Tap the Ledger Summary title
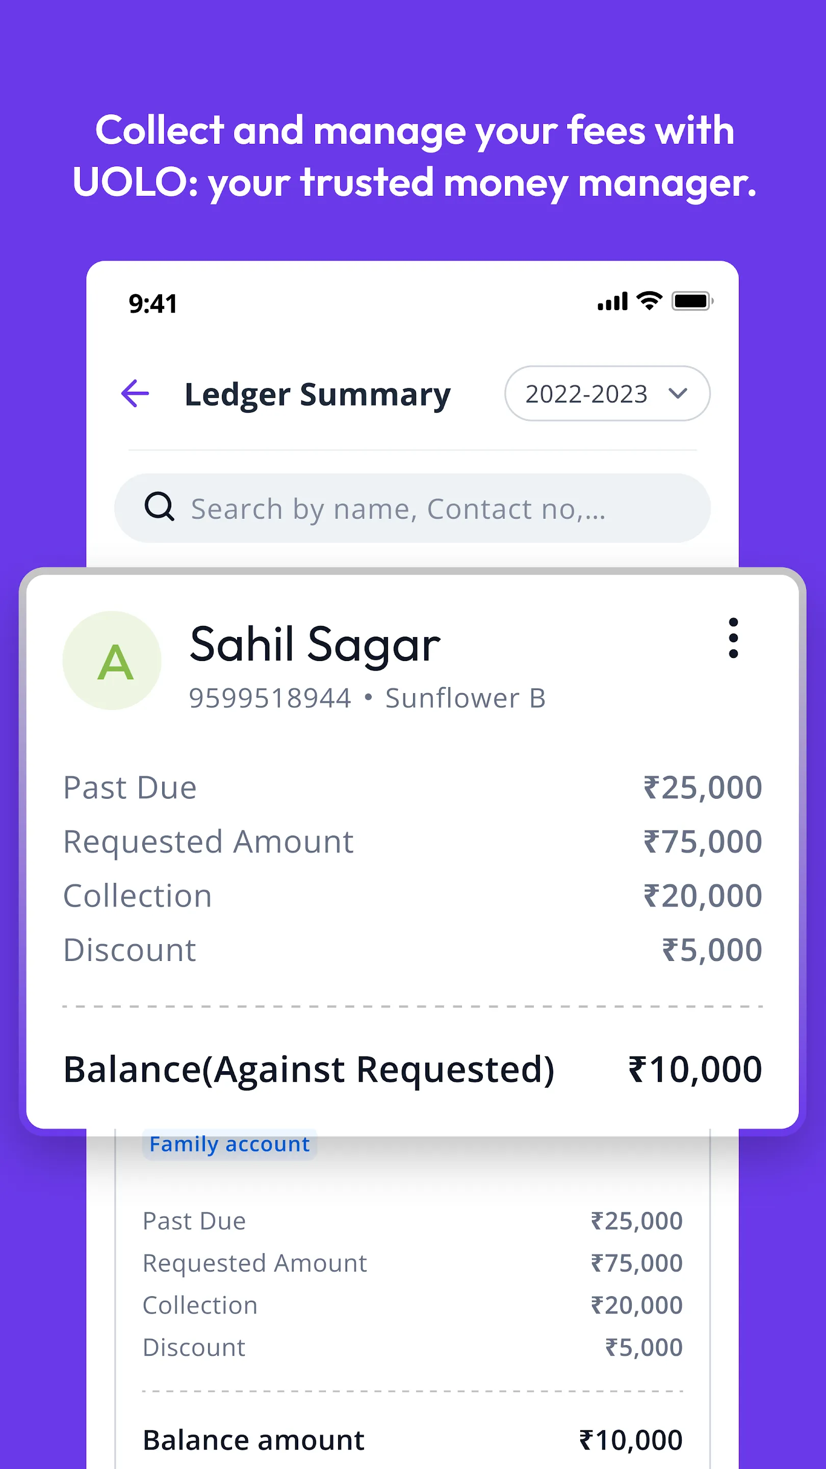The image size is (826, 1469). pos(318,395)
